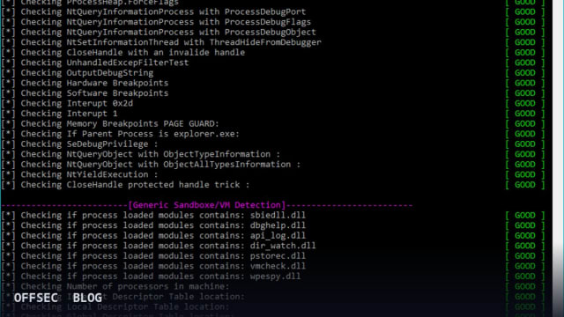Click the GOOD status for NtYieldExecution
The height and width of the screenshot is (317, 564).
pyautogui.click(x=525, y=174)
